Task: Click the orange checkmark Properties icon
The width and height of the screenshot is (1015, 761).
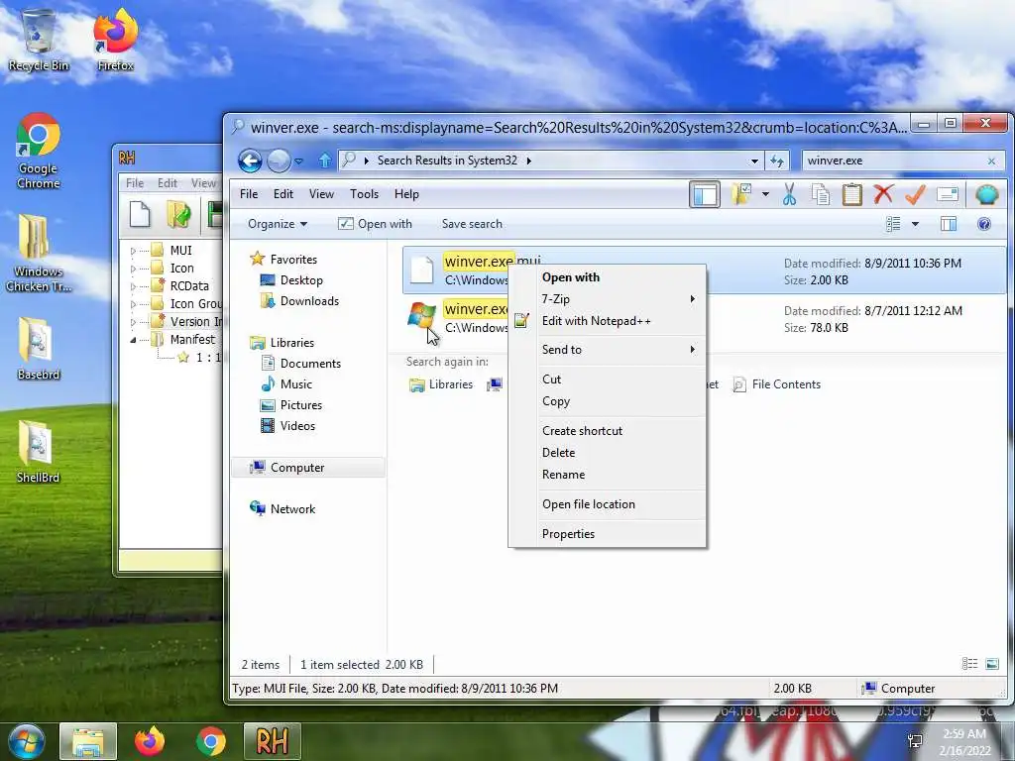Action: (x=915, y=194)
